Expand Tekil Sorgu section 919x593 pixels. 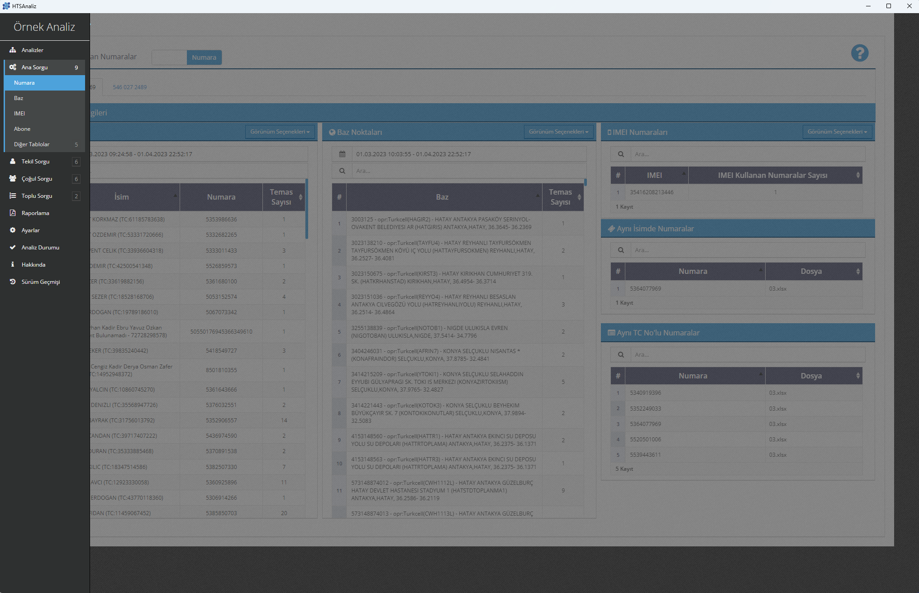(x=44, y=162)
